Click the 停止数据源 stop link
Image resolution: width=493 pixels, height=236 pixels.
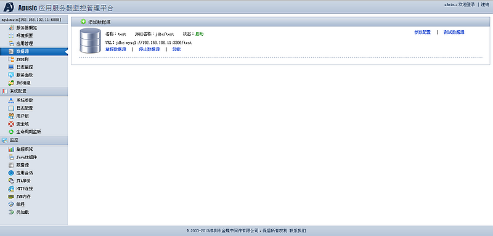(149, 49)
